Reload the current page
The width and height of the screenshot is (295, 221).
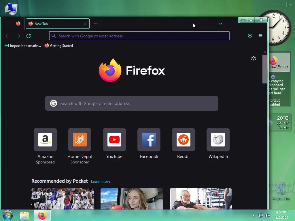point(29,36)
